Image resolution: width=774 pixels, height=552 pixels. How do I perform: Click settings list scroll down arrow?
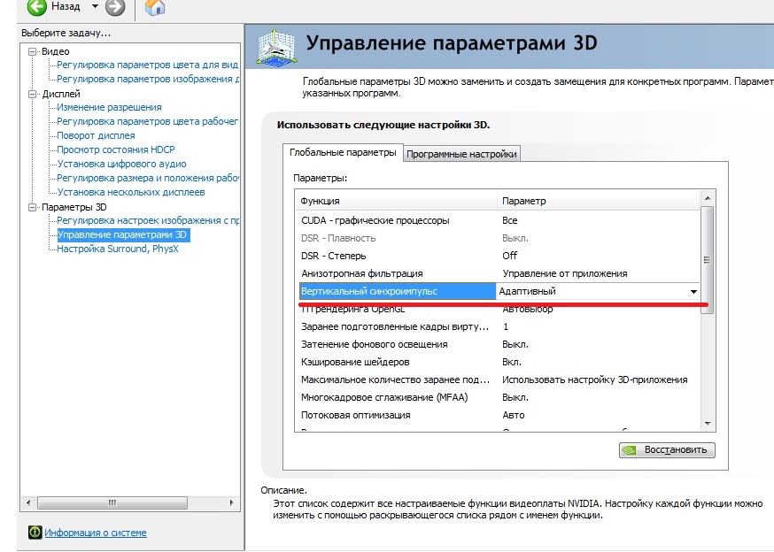[708, 423]
